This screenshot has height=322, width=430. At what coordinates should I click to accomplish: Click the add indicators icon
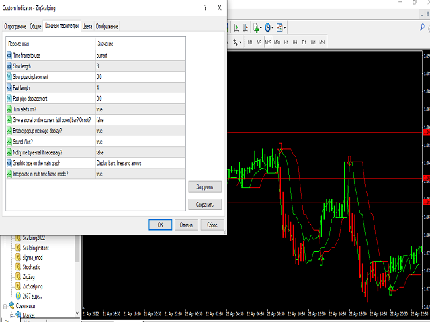pyautogui.click(x=256, y=28)
